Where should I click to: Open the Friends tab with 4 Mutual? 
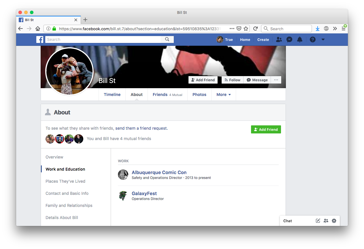167,95
